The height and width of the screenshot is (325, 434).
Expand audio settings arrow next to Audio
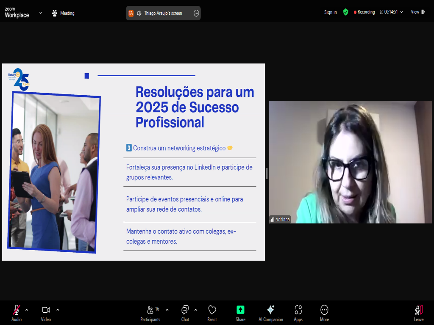pos(27,309)
